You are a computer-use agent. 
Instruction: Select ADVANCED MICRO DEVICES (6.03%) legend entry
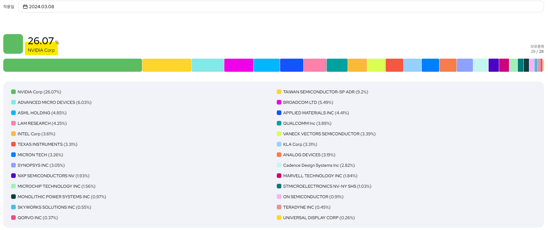click(51, 103)
